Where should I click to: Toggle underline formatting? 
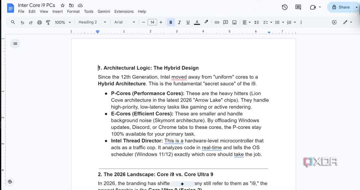point(188,22)
